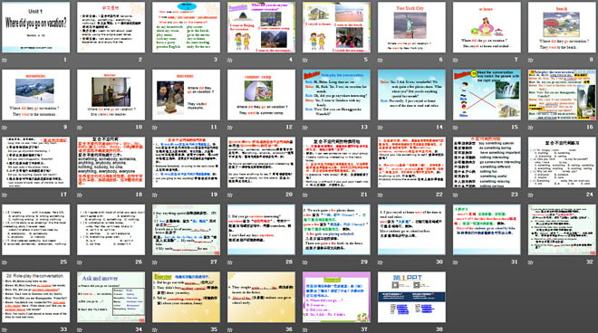Click the animation star under slide 35

154,329
